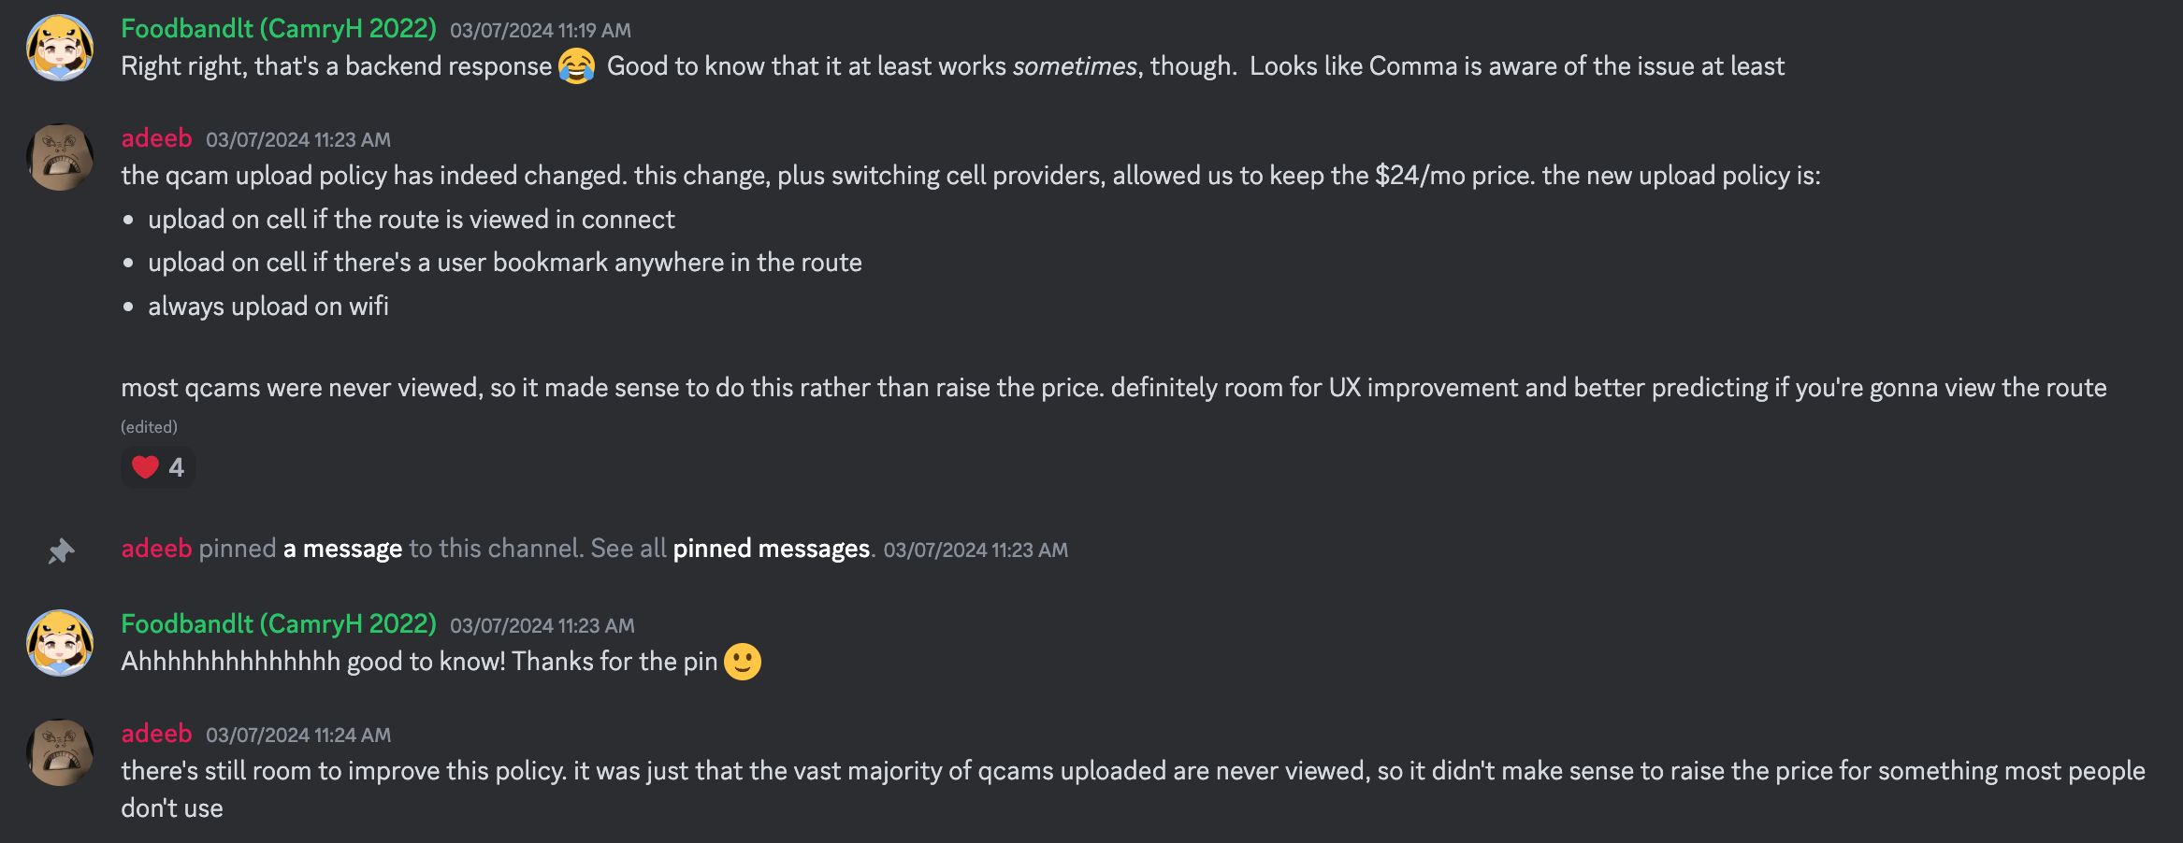The width and height of the screenshot is (2183, 843).
Task: Click the smiley emoji after 'Thanks for the pin'
Action: [743, 662]
